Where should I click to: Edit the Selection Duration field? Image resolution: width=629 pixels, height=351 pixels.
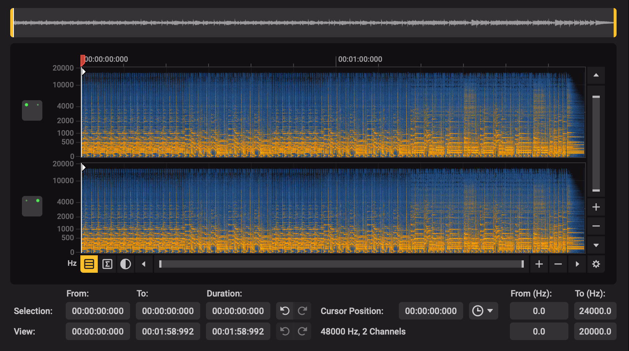(238, 311)
